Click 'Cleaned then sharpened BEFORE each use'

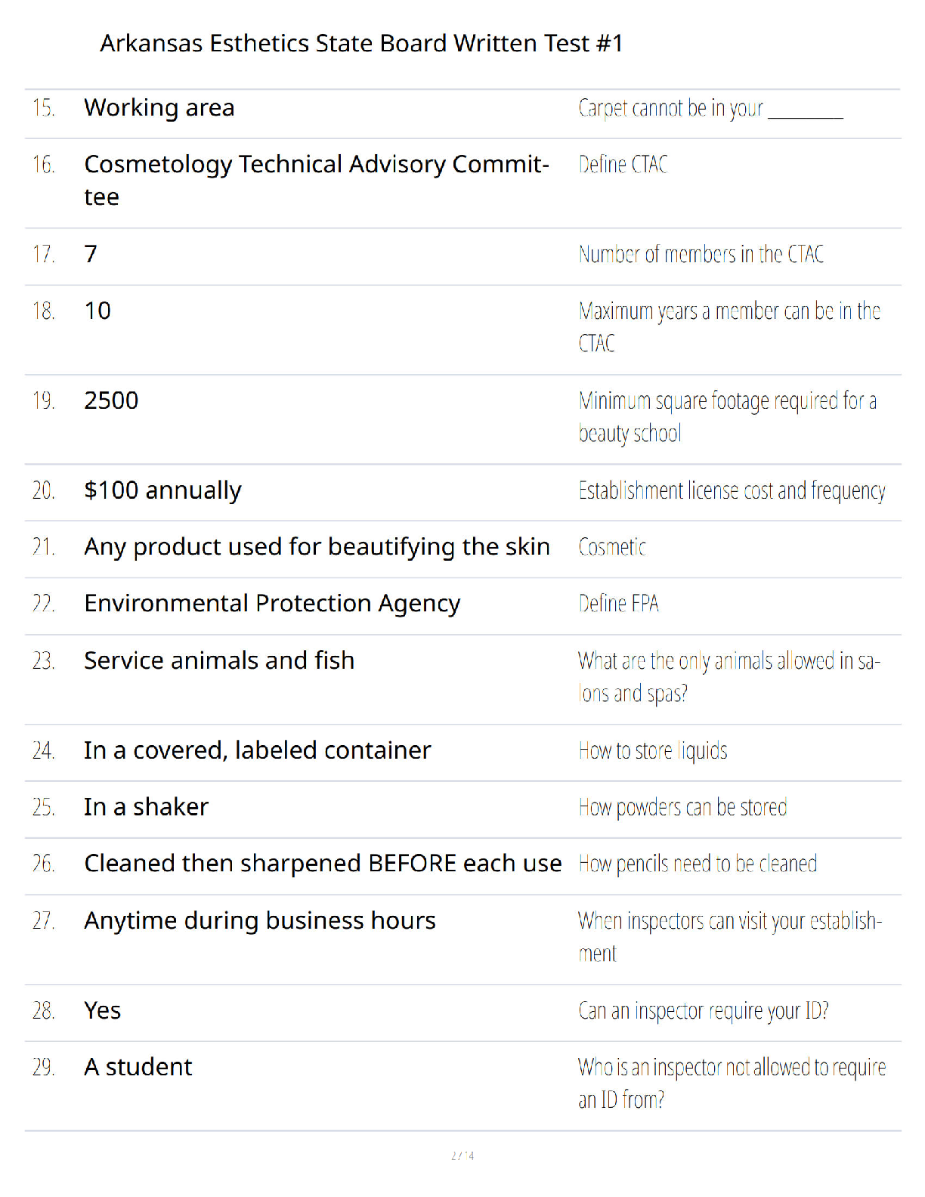tap(323, 863)
